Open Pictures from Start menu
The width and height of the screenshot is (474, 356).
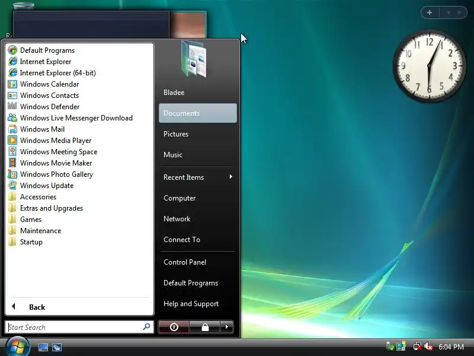[198, 134]
